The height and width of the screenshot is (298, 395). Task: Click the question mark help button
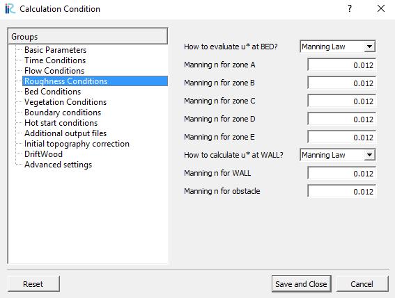tap(350, 9)
